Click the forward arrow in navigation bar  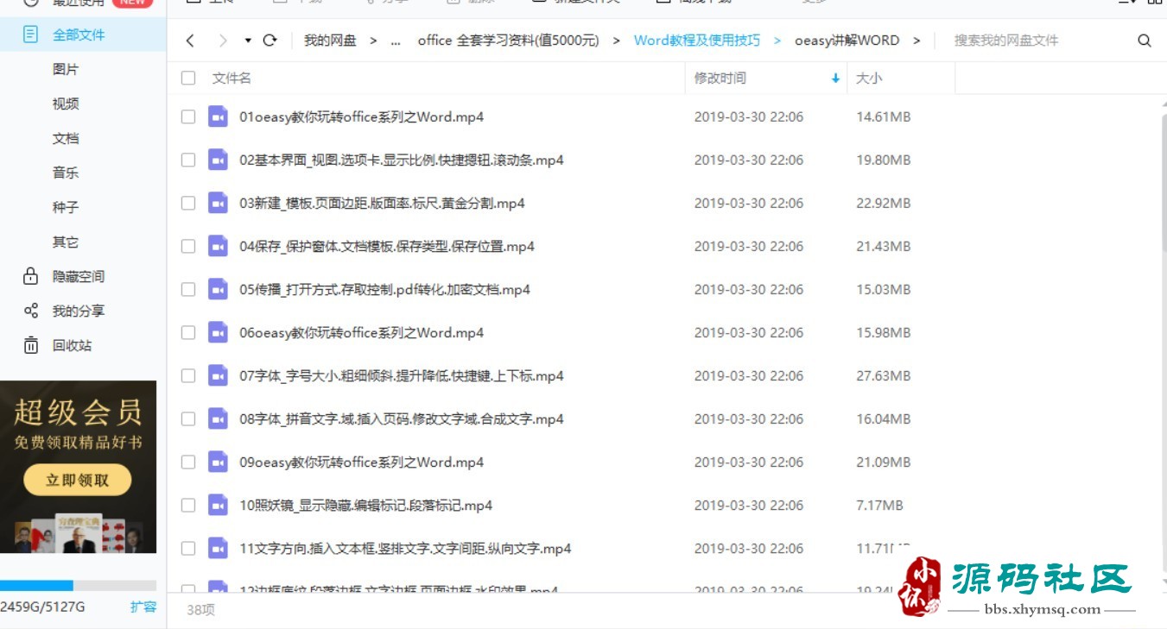pos(223,41)
